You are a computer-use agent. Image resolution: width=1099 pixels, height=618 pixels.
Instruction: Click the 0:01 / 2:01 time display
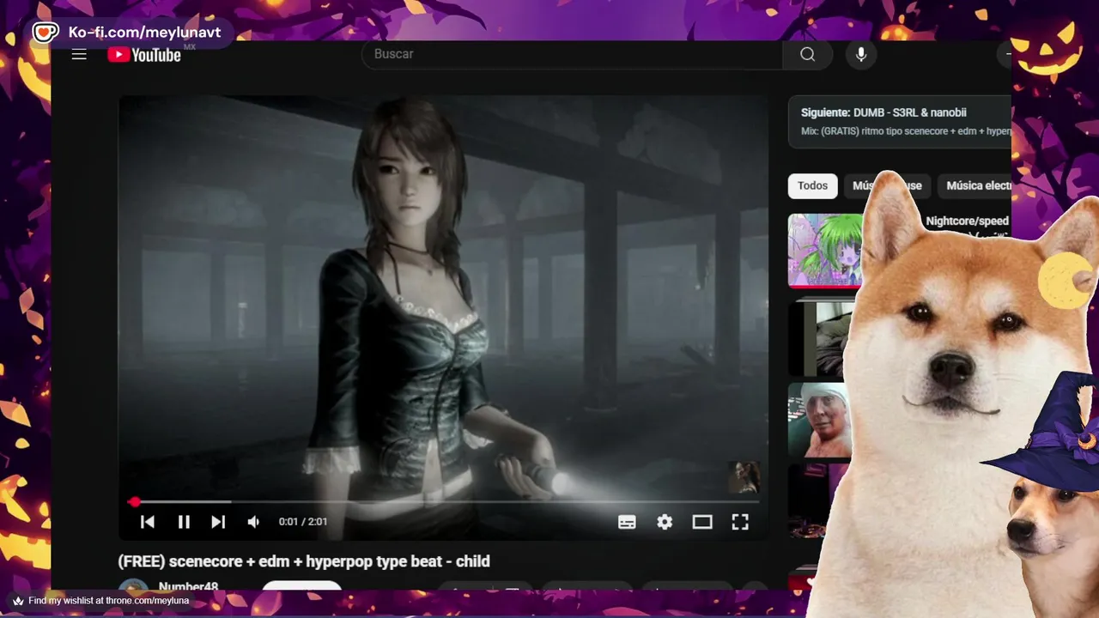(302, 522)
